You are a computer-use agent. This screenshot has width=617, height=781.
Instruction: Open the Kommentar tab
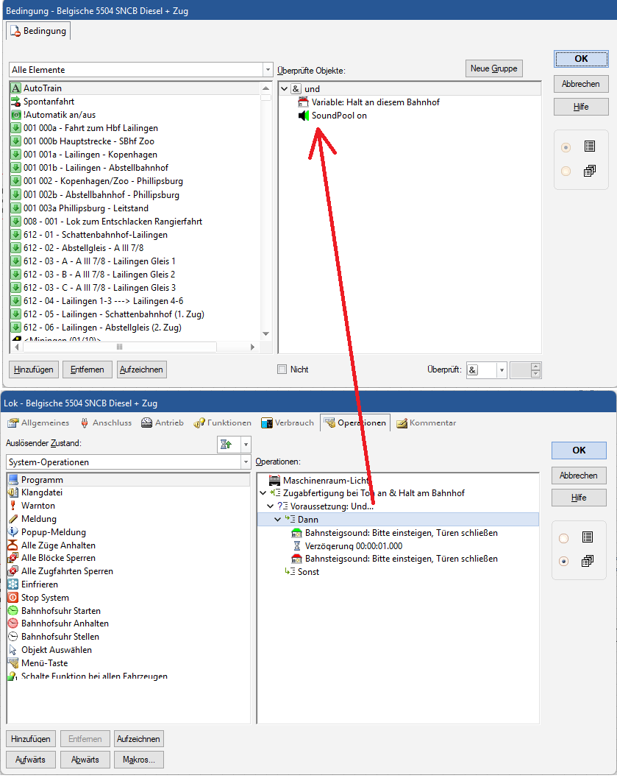(426, 423)
